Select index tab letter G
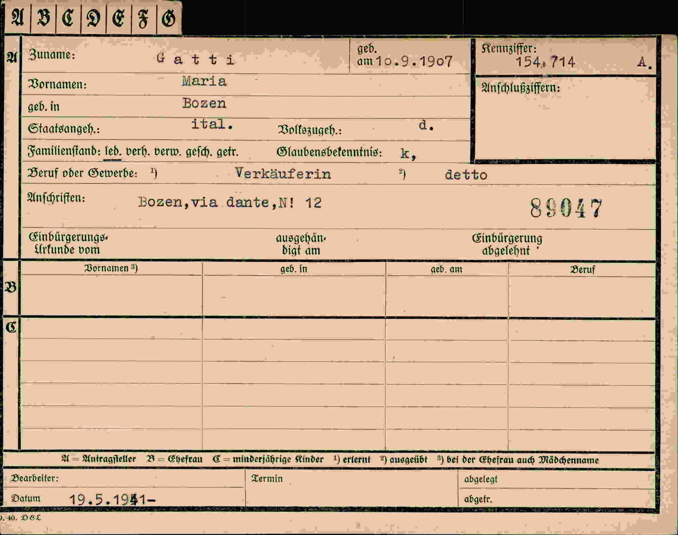The width and height of the screenshot is (678, 535). coord(168,18)
